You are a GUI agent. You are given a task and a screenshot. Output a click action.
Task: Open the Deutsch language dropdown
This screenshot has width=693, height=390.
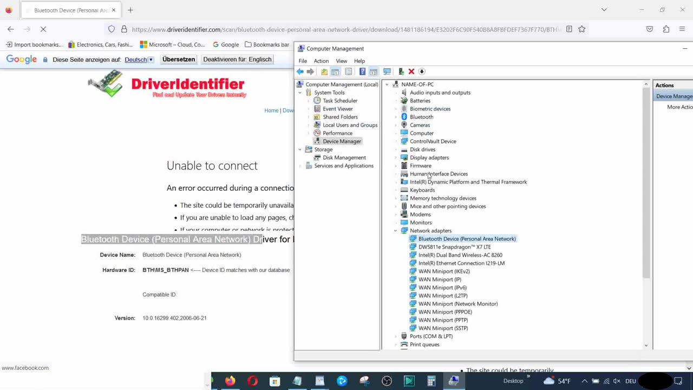point(139,60)
